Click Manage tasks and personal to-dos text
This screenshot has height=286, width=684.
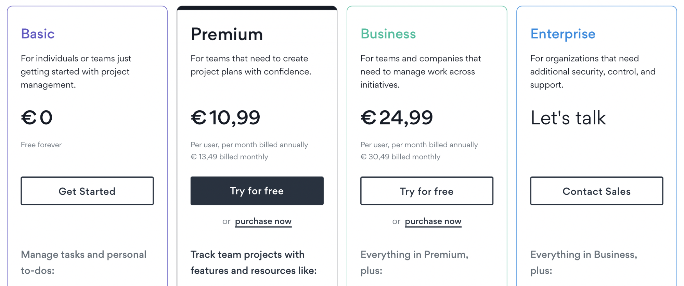pyautogui.click(x=83, y=262)
